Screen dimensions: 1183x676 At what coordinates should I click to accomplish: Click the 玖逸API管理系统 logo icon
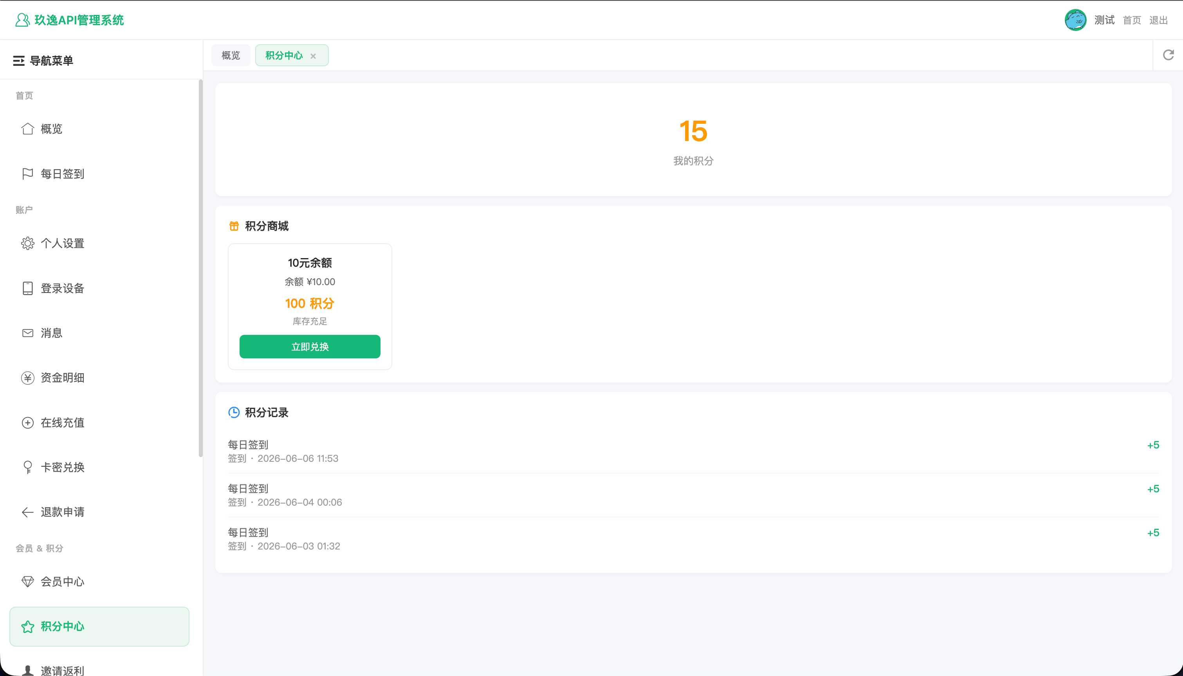click(x=22, y=20)
